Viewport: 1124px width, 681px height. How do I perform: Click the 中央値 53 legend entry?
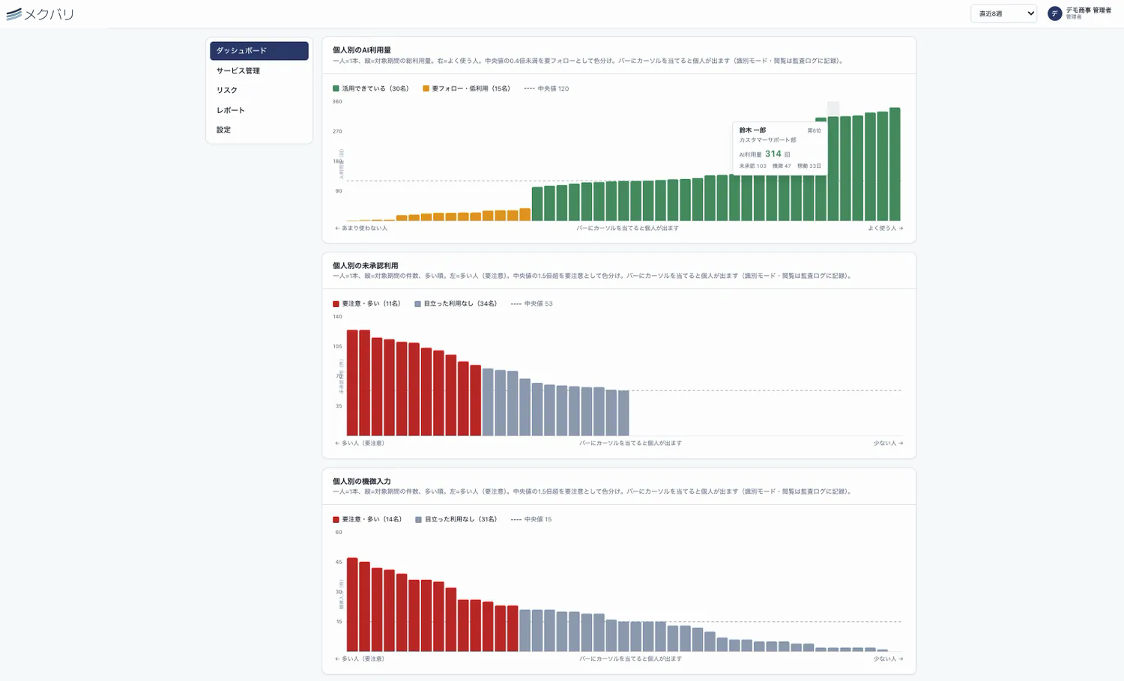tap(531, 304)
